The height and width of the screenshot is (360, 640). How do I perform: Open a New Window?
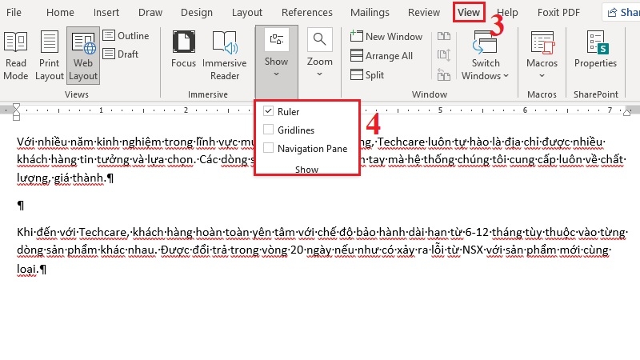(386, 36)
